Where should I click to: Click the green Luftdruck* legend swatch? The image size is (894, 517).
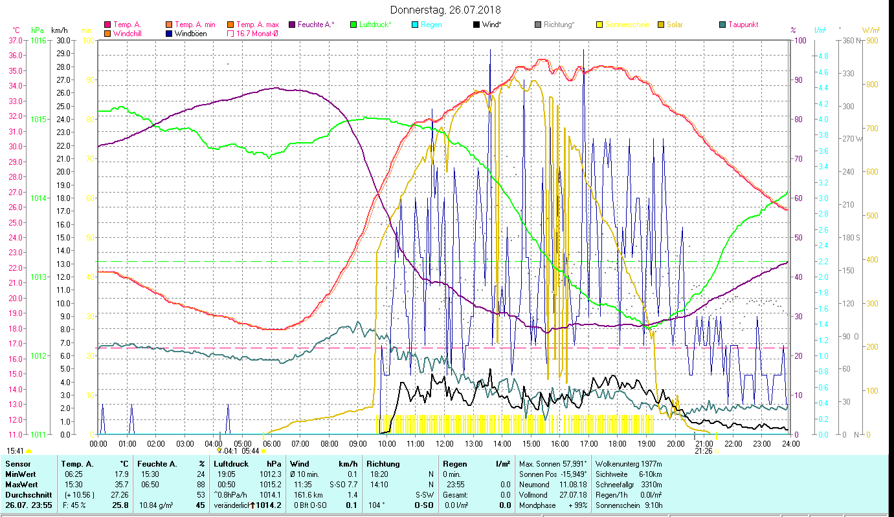click(x=353, y=25)
